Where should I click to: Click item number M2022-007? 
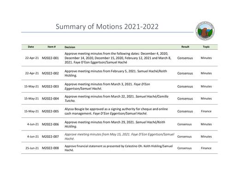pyautogui.click(x=50, y=136)
